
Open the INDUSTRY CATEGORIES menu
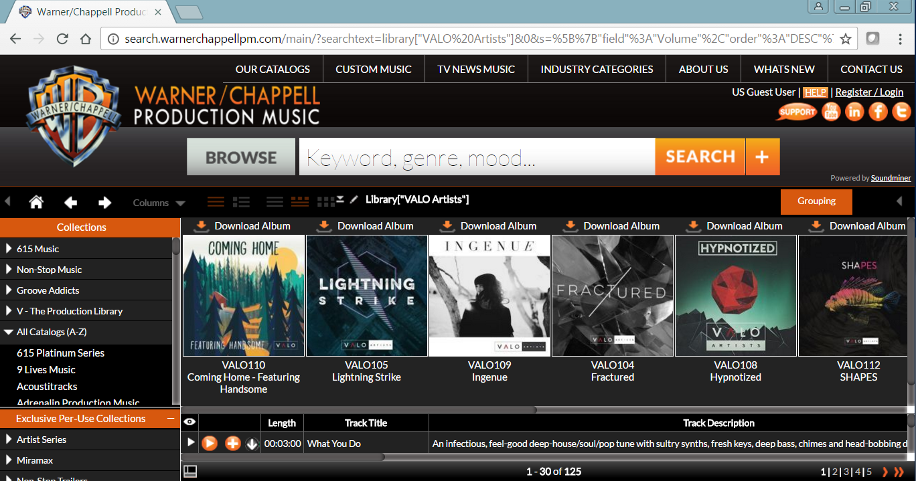click(597, 69)
